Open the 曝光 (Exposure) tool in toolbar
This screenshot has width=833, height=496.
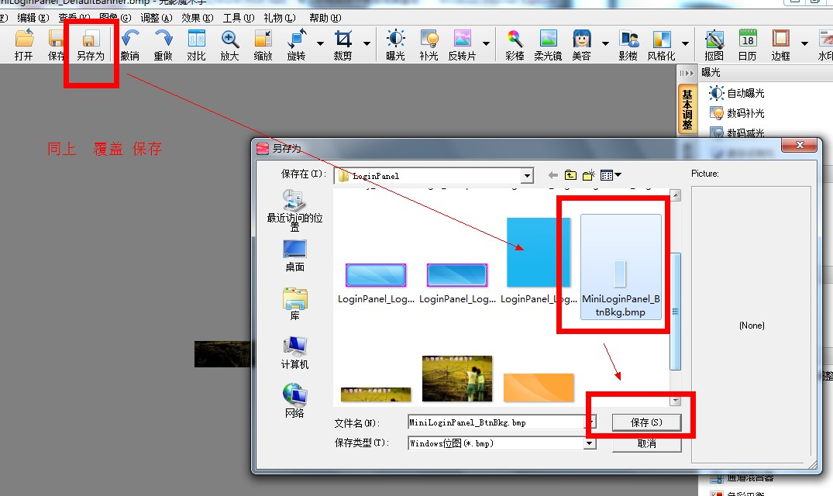coord(396,45)
